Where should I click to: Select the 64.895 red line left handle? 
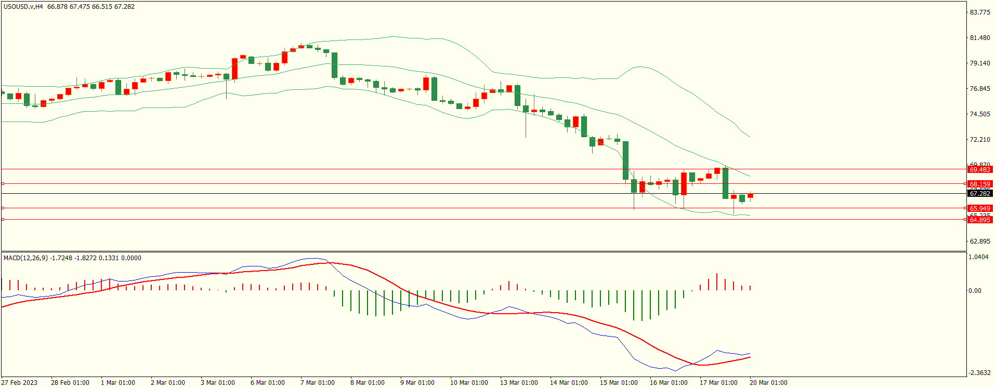(3, 219)
